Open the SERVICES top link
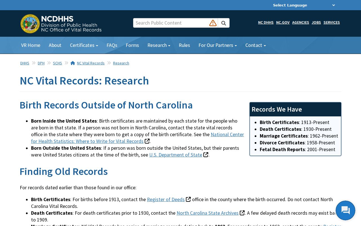 pos(332,22)
